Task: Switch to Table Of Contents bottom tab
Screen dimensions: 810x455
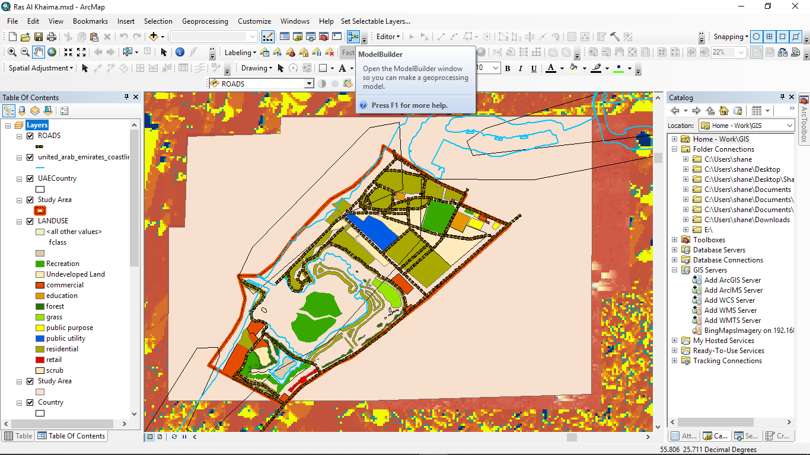Action: coord(71,436)
